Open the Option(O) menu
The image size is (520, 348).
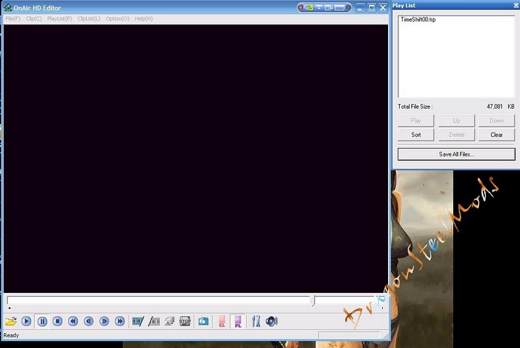[118, 19]
